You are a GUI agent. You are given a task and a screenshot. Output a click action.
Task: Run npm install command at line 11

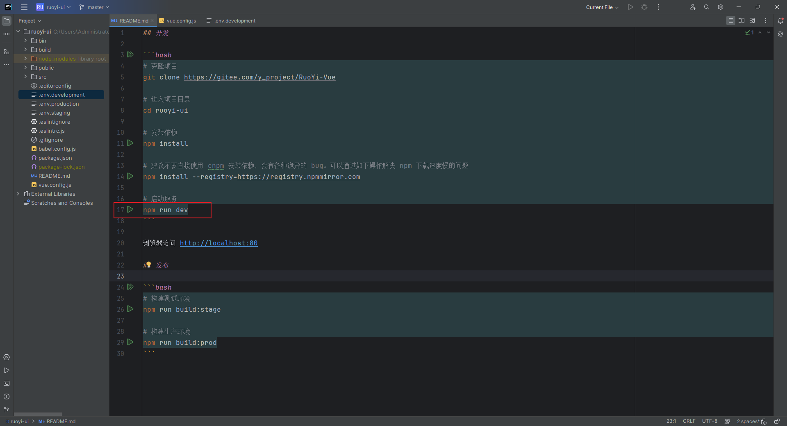[130, 143]
